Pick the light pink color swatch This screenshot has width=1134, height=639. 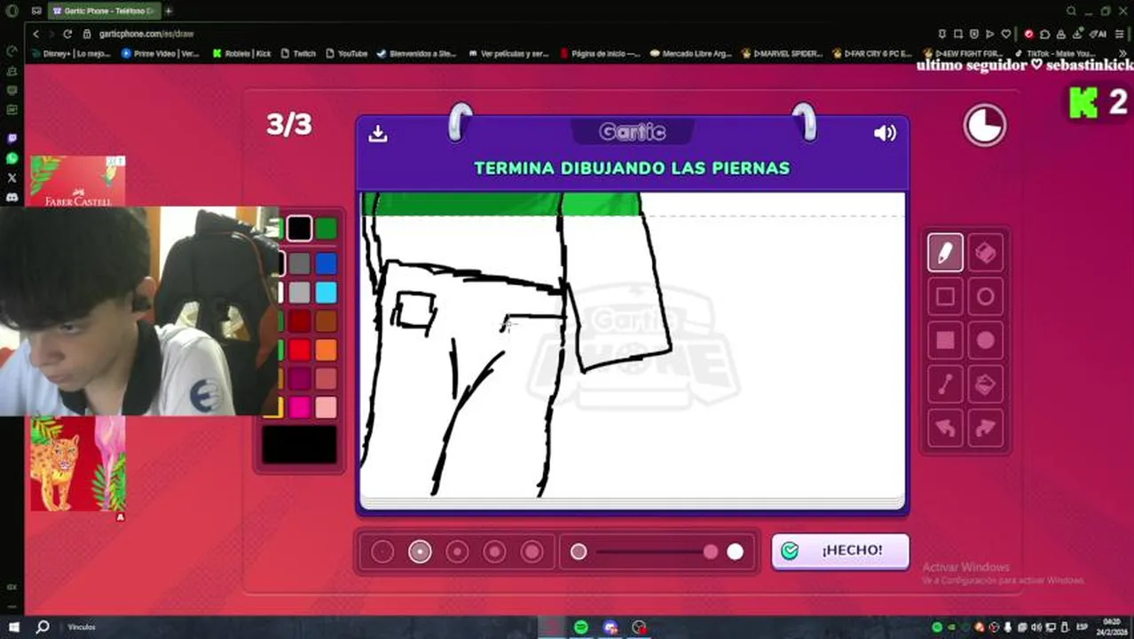pyautogui.click(x=327, y=407)
